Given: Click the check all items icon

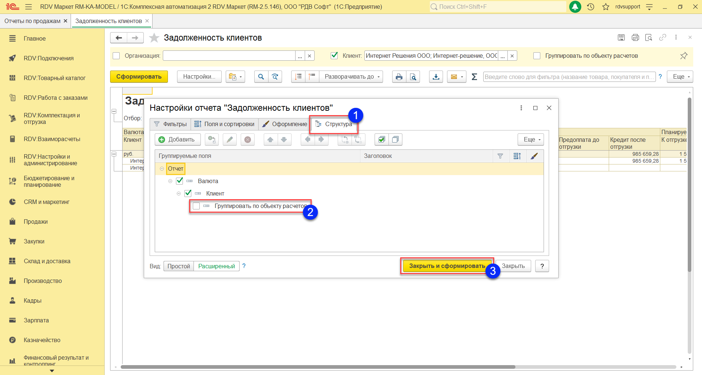Looking at the screenshot, I should 382,140.
